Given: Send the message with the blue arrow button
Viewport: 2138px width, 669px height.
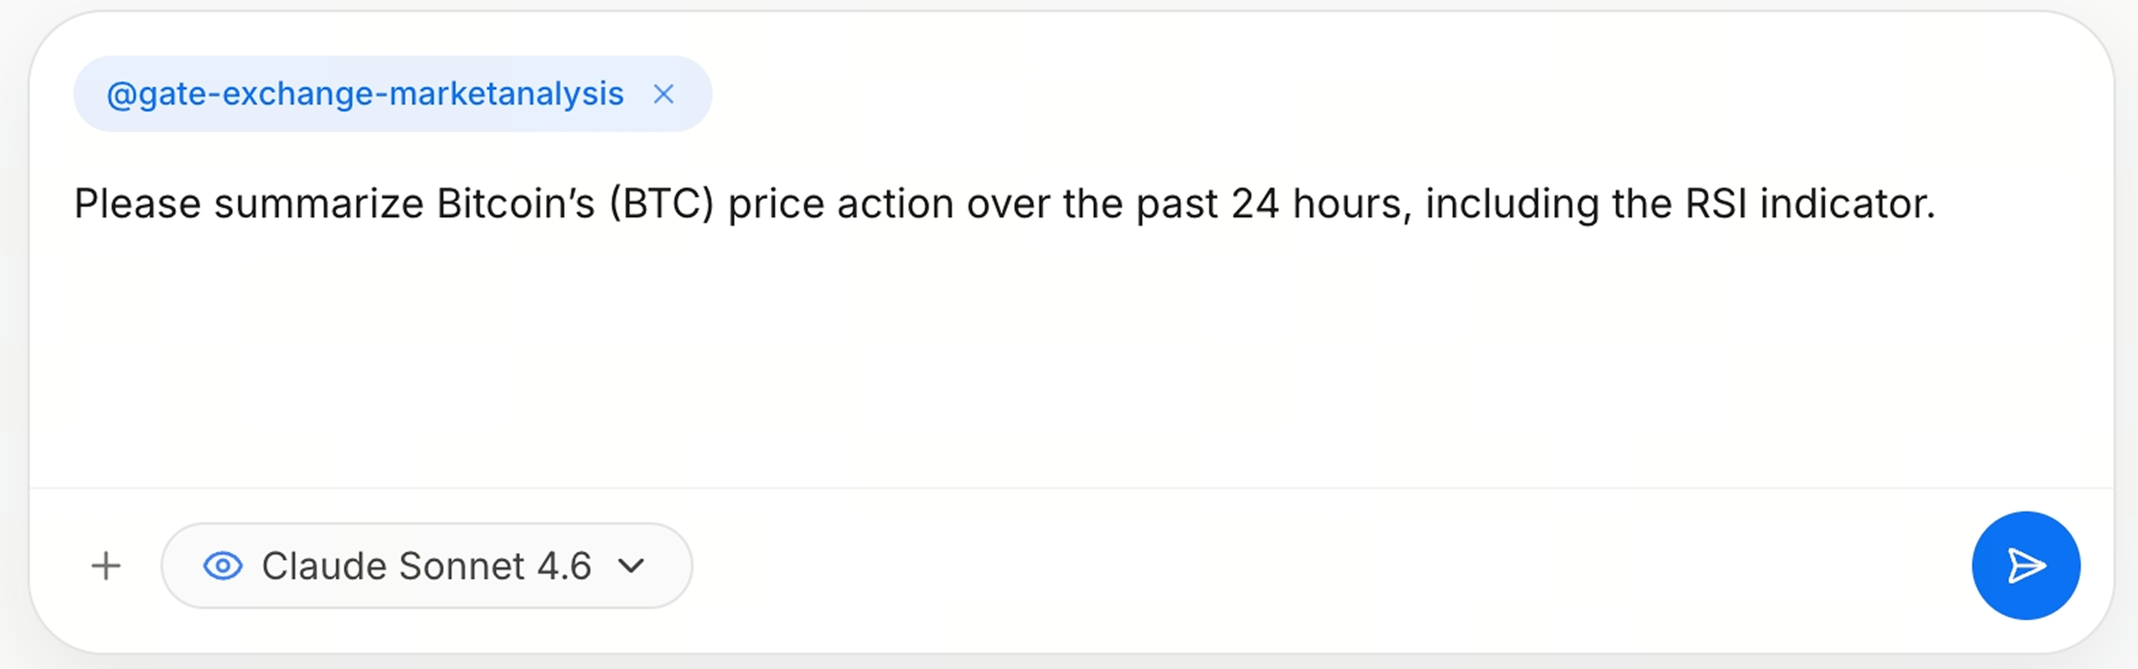Looking at the screenshot, I should coord(2025,566).
